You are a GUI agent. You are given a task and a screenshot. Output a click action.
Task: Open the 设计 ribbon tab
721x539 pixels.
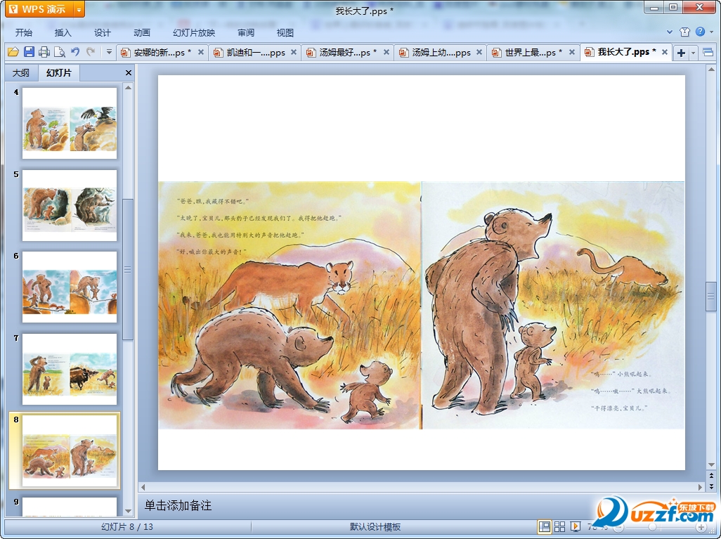coord(102,32)
